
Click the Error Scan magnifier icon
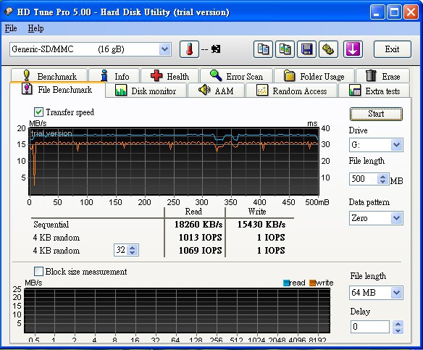pos(216,75)
